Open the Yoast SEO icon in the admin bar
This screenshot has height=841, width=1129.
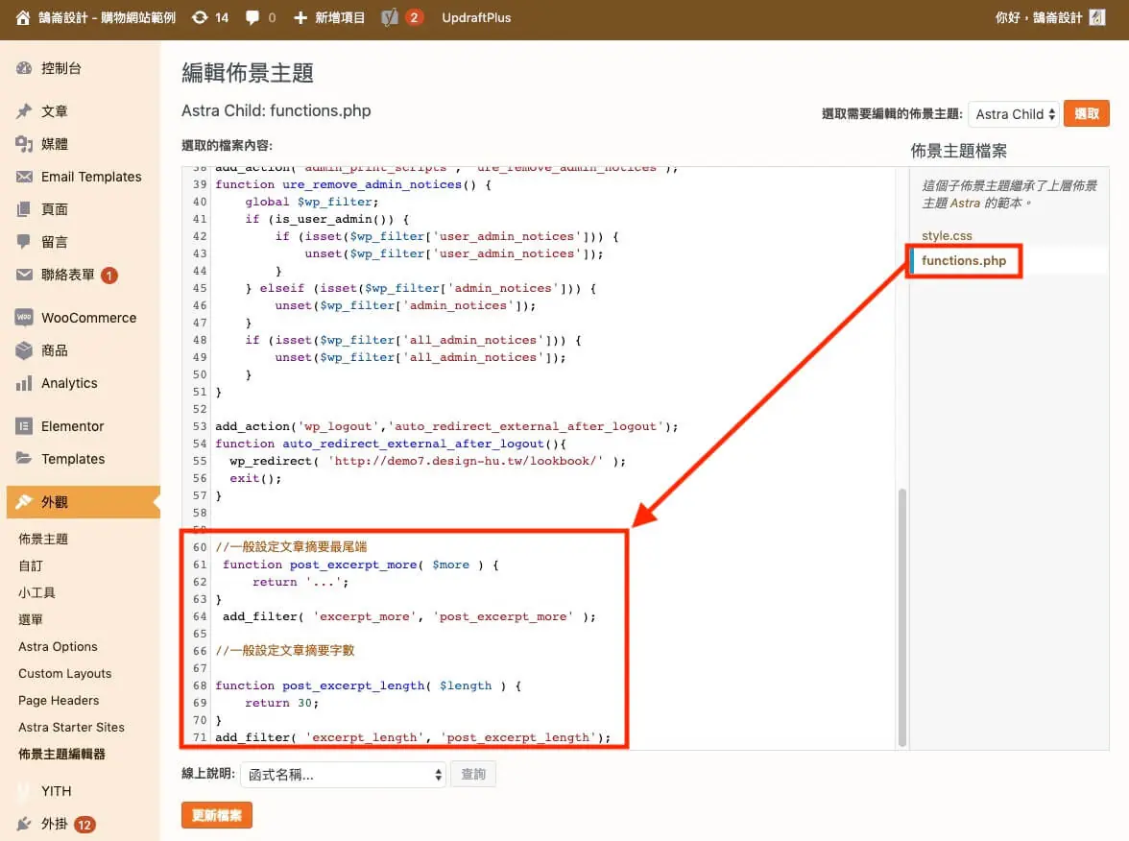point(390,18)
